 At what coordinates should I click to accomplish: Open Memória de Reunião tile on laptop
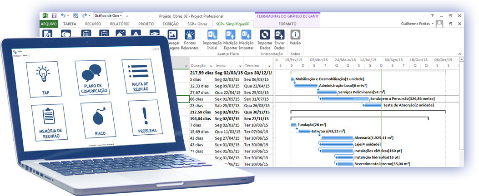[49, 122]
